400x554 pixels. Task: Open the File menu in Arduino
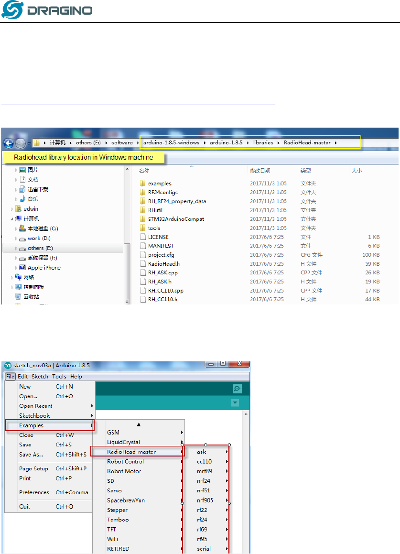10,376
